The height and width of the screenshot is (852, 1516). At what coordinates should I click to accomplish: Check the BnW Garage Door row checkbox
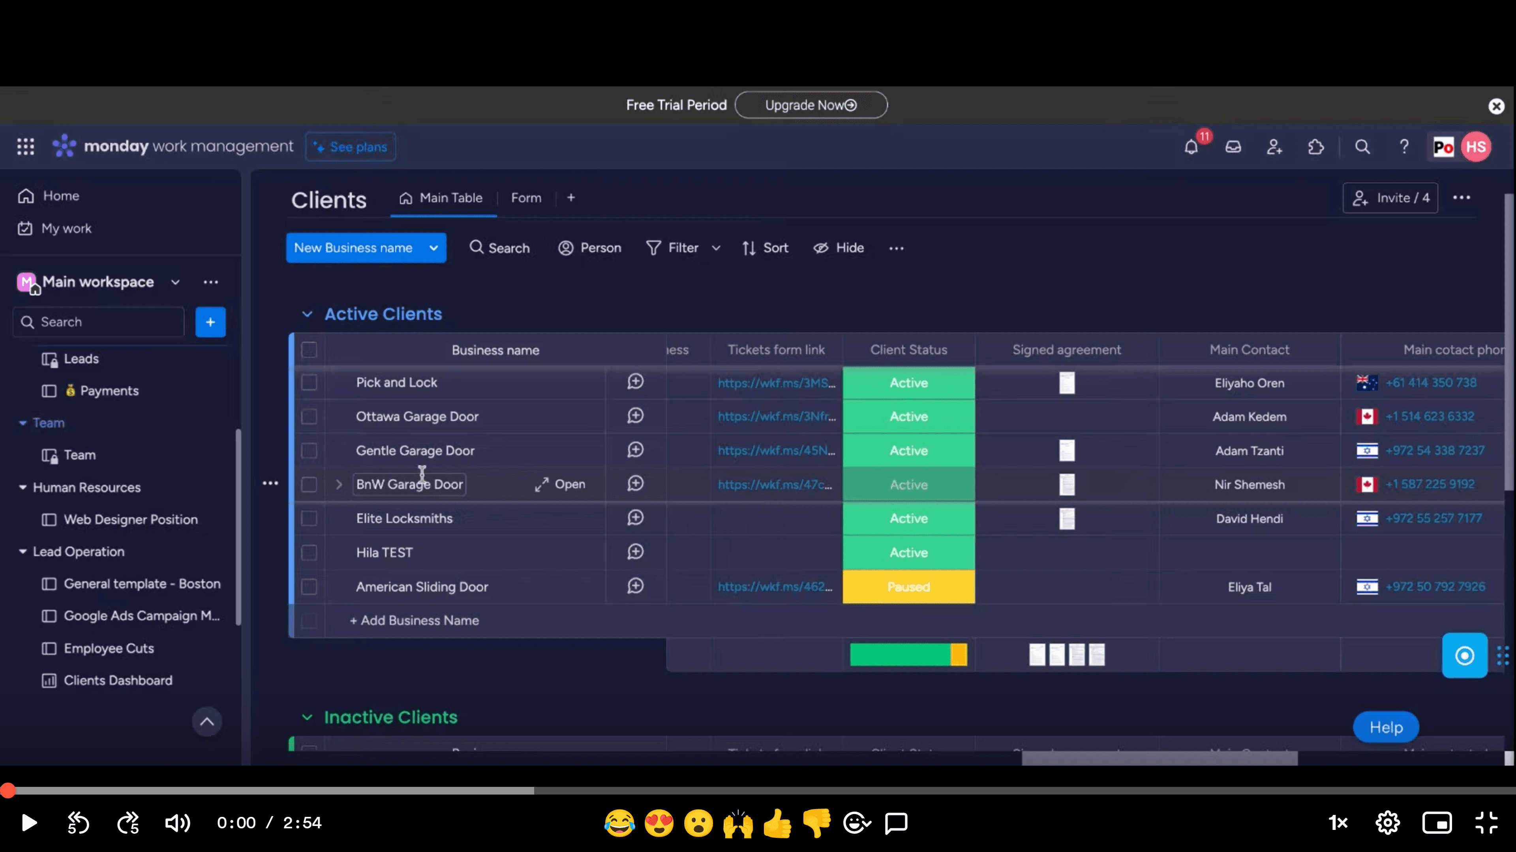309,484
